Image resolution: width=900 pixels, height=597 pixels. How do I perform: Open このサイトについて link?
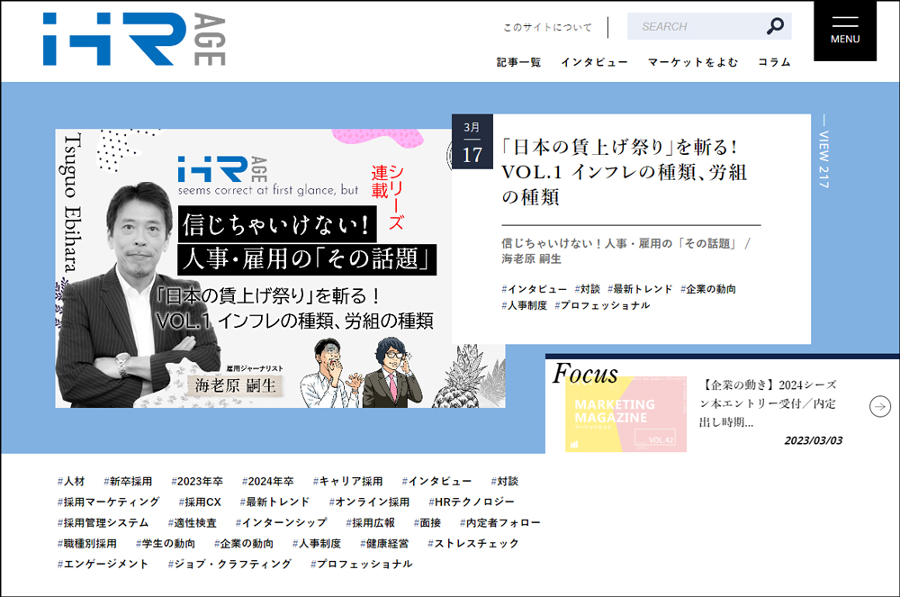pos(547,27)
